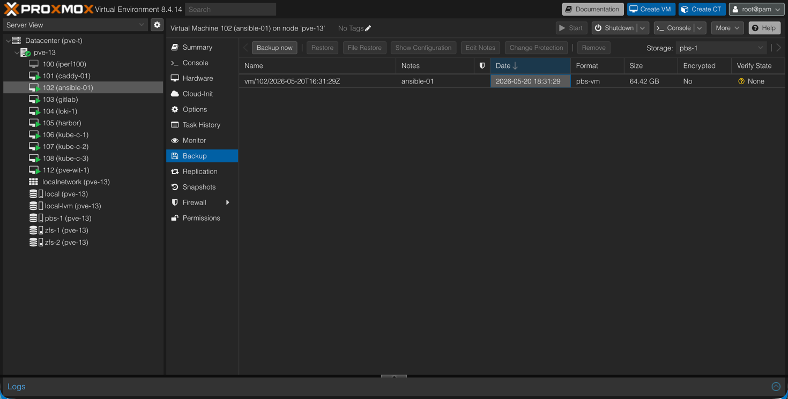Click the Create CT button
This screenshot has width=788, height=399.
point(702,9)
